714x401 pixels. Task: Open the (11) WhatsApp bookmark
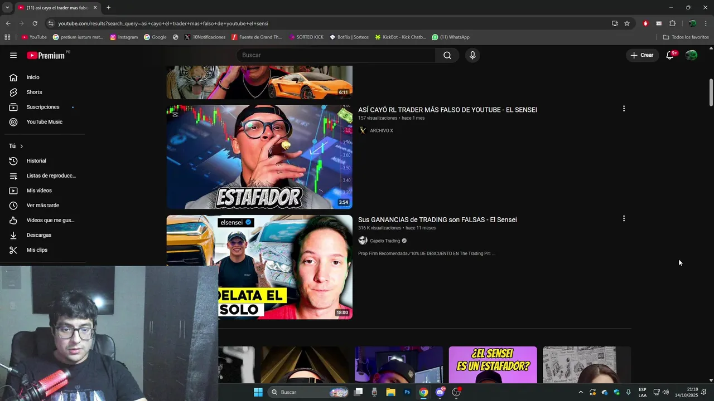pos(451,37)
